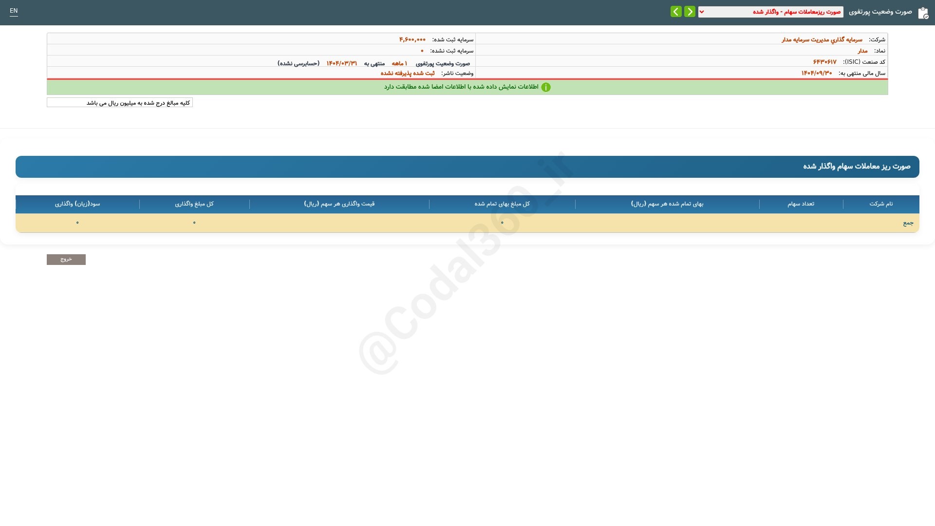Click the خروج exit button

coord(66,260)
